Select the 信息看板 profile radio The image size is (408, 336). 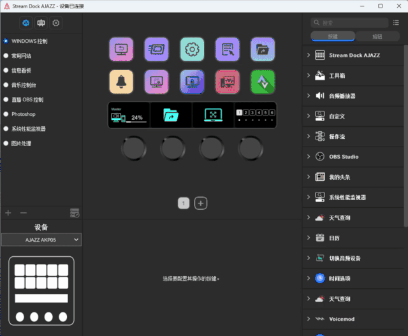pyautogui.click(x=6, y=70)
